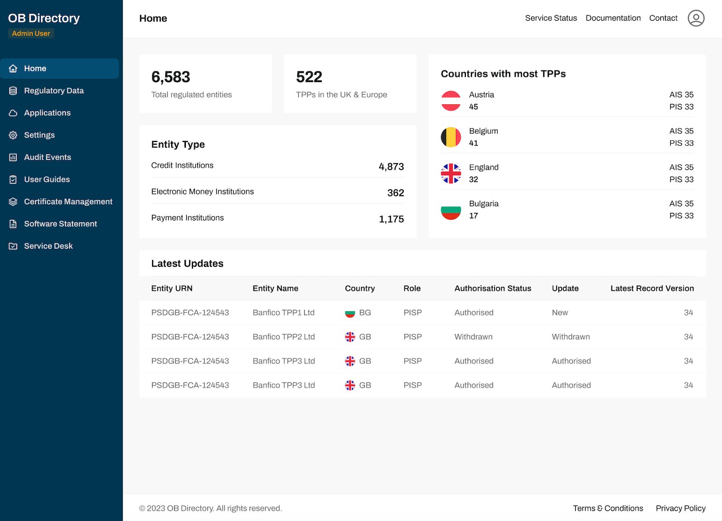Screen dimensions: 722x521
Task: Open the User Guides menu entry
Action: 59,179
